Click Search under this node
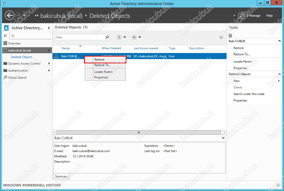Viewport: 284px width, 191px height. point(249,94)
